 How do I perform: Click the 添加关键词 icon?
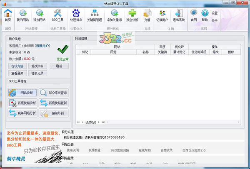tap(114, 15)
